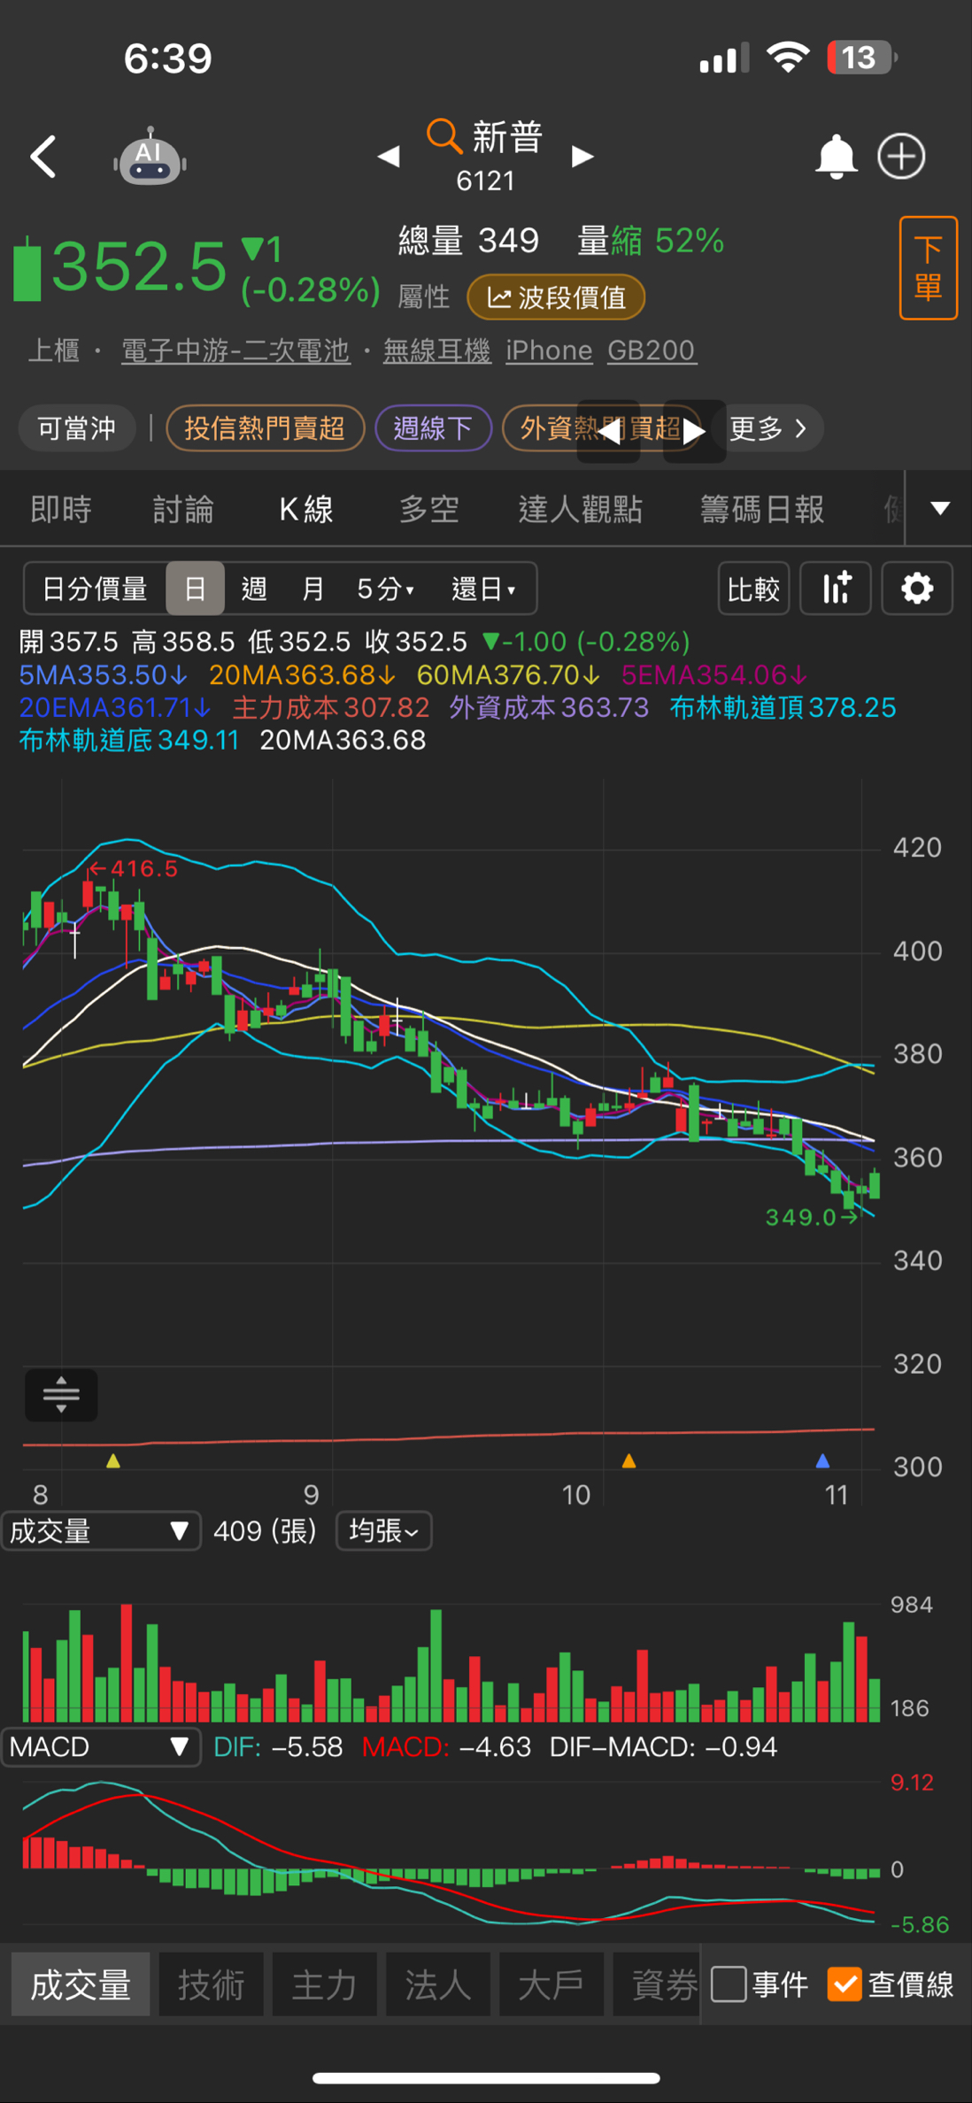Open the 無線耳機 category link

click(436, 351)
